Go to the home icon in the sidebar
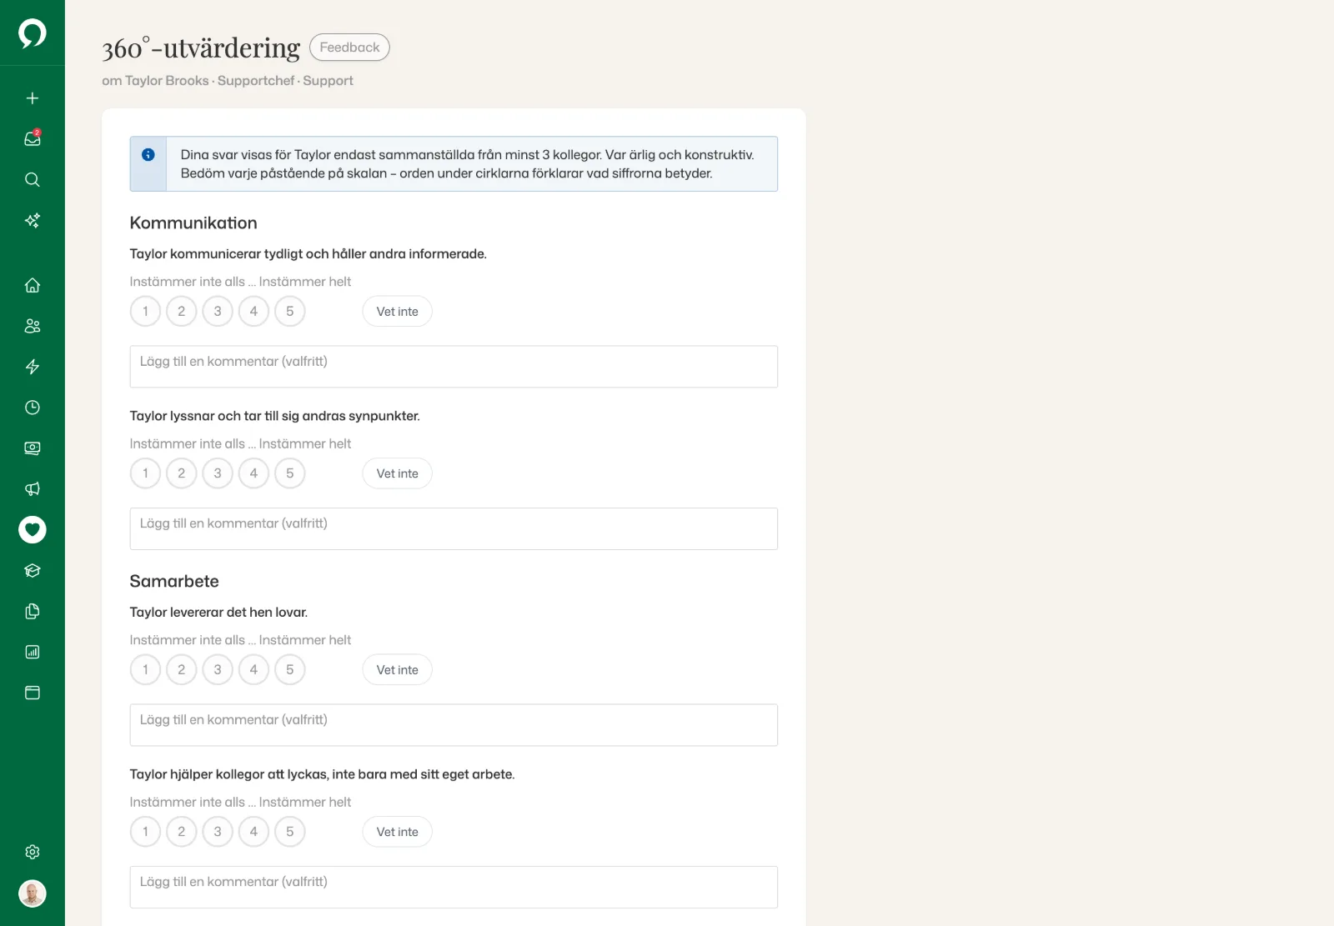This screenshot has width=1334, height=926. coord(33,285)
